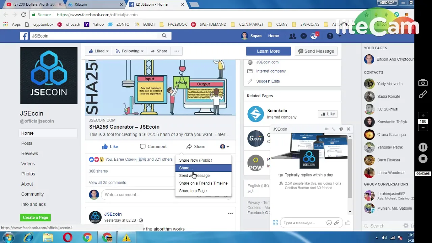Open JSEcoin chat options gear
The image size is (432, 243).
pos(341,129)
